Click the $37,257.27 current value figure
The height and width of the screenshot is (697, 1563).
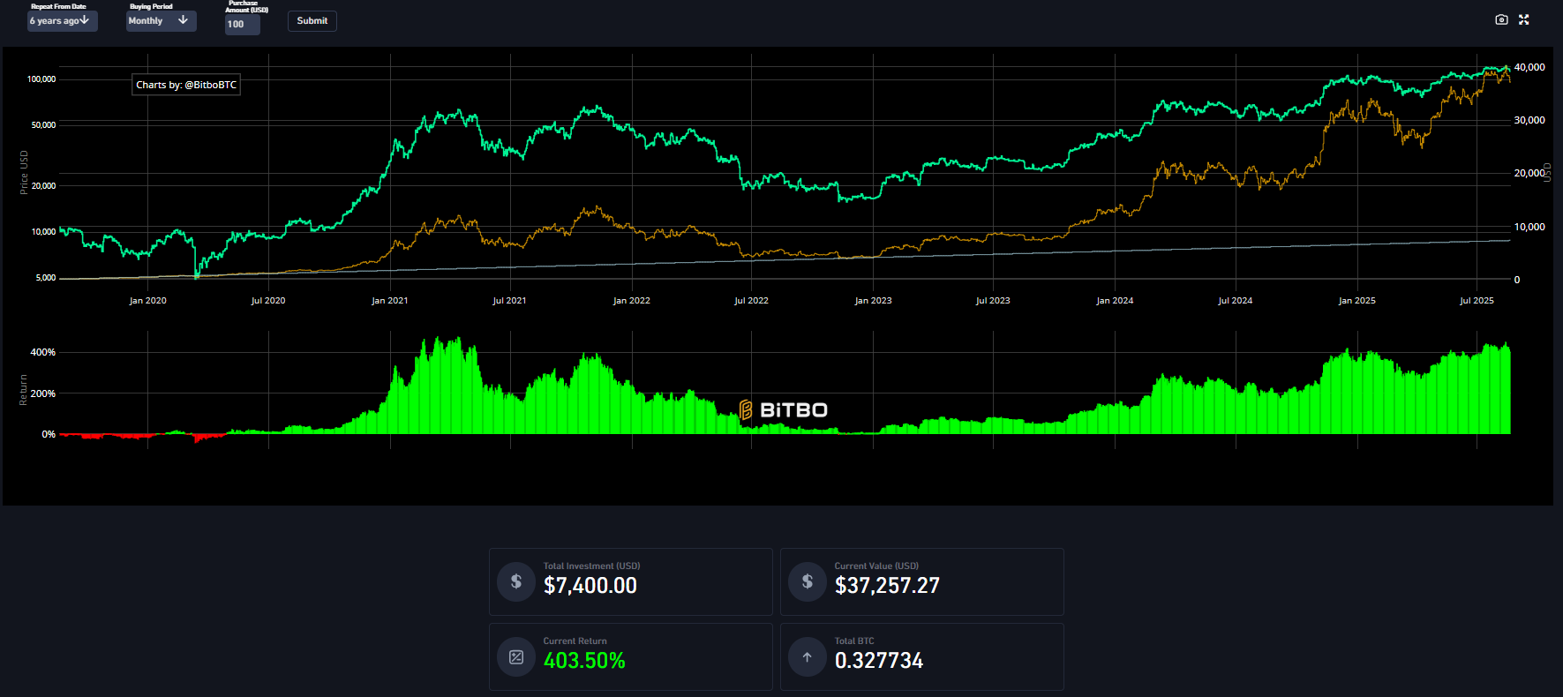(887, 586)
